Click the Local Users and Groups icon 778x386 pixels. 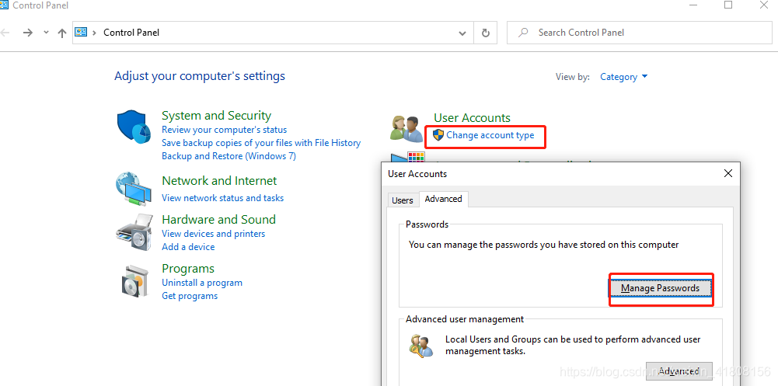point(421,346)
